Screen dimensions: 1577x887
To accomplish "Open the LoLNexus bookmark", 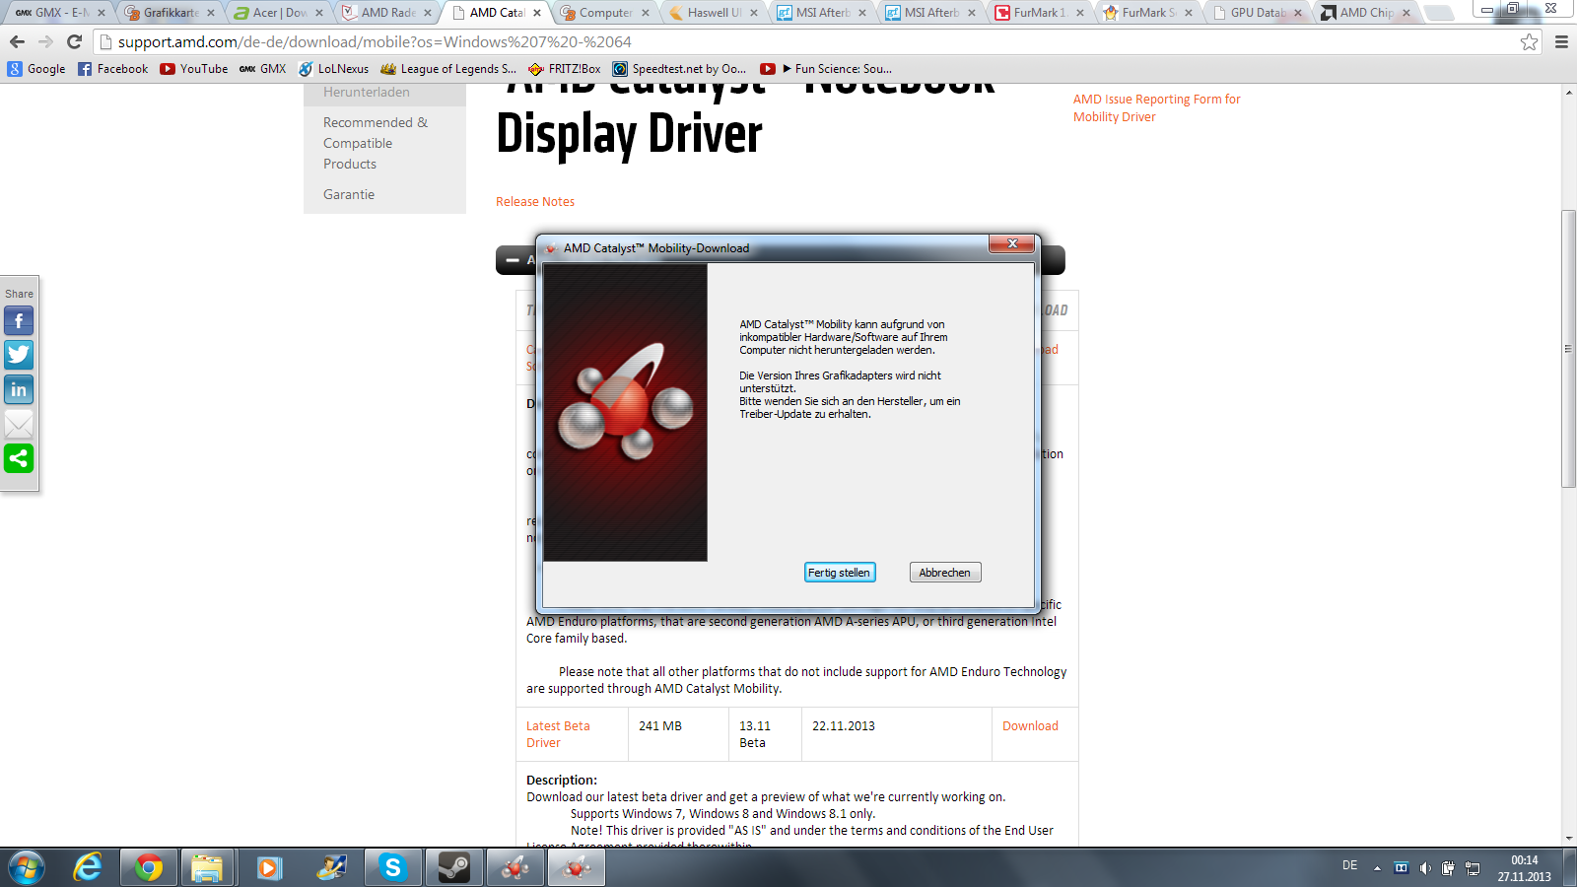I will 333,69.
